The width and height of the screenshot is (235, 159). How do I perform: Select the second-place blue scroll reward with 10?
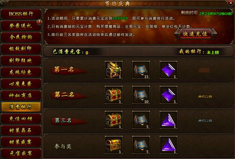tap(141, 95)
